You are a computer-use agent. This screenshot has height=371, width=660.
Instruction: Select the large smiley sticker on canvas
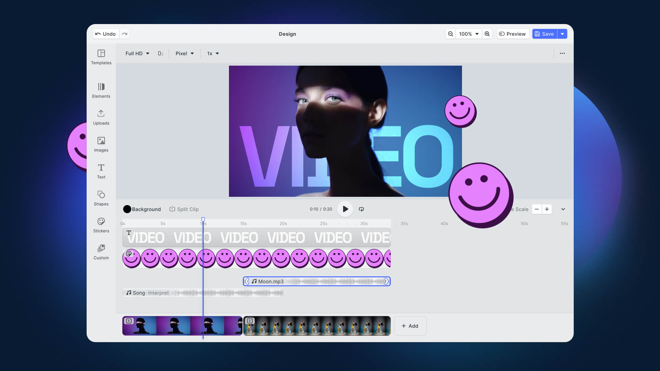tap(481, 195)
